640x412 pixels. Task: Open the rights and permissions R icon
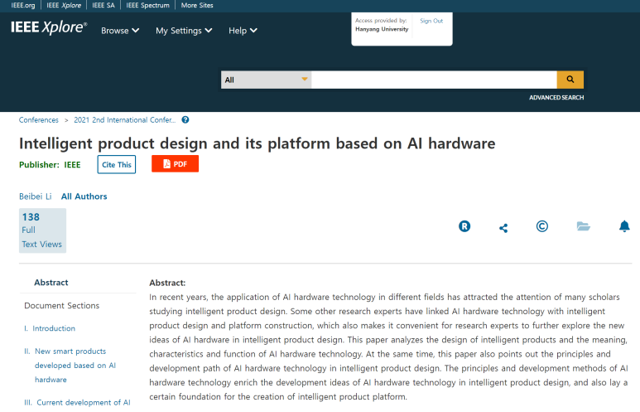tap(464, 226)
